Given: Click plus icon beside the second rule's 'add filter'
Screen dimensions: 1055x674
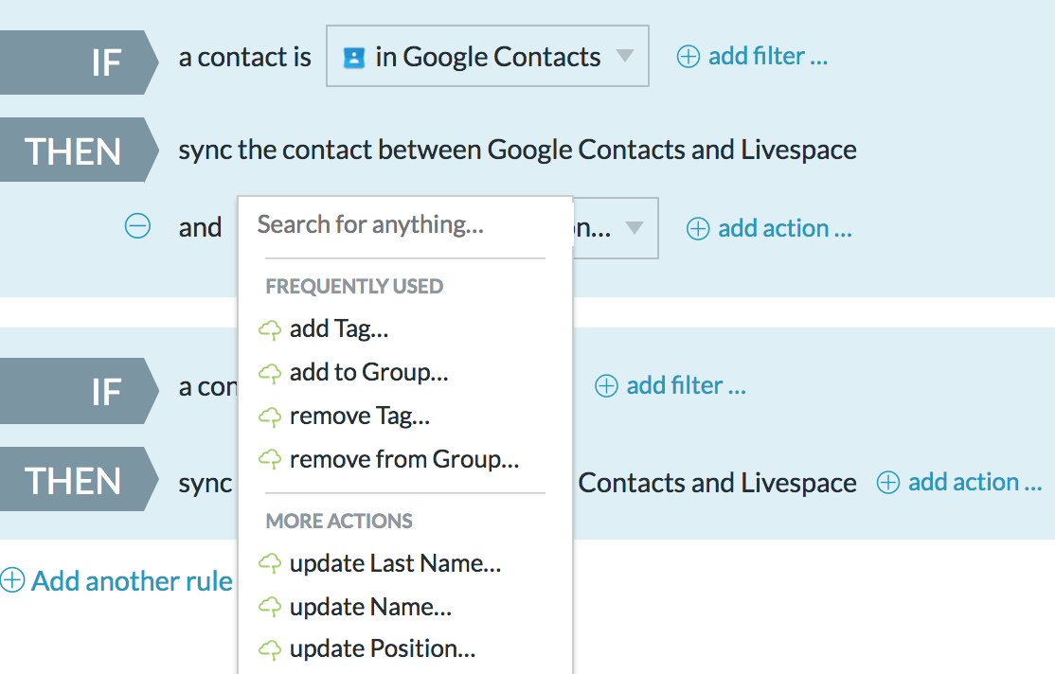Looking at the screenshot, I should [x=606, y=386].
